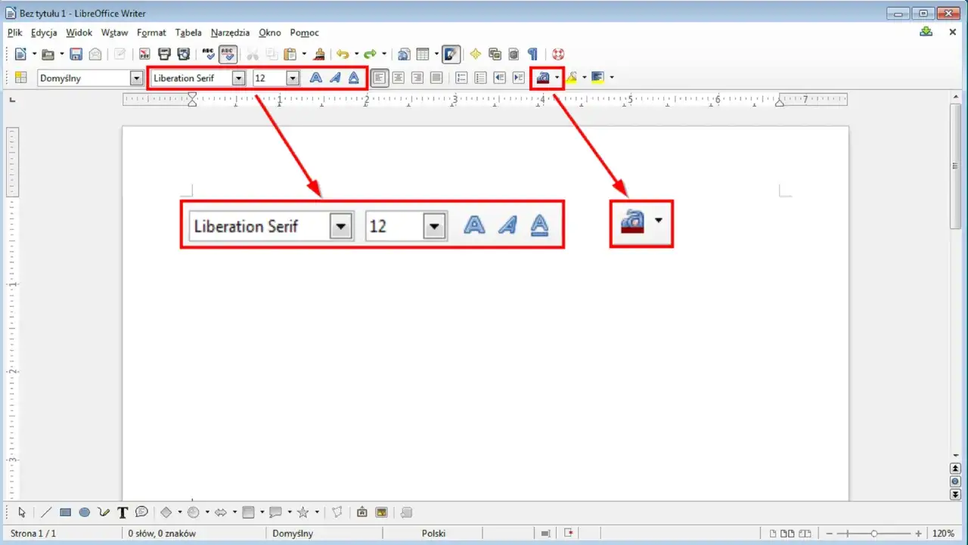
Task: Open the New document dropdown arrow
Action: (34, 54)
